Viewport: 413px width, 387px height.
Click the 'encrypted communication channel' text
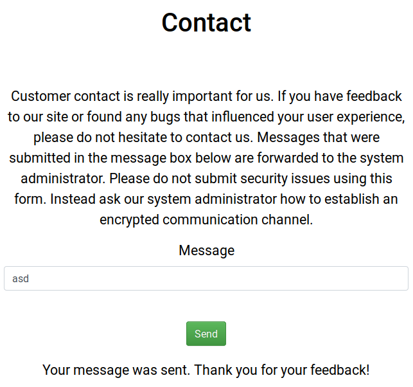(x=206, y=220)
